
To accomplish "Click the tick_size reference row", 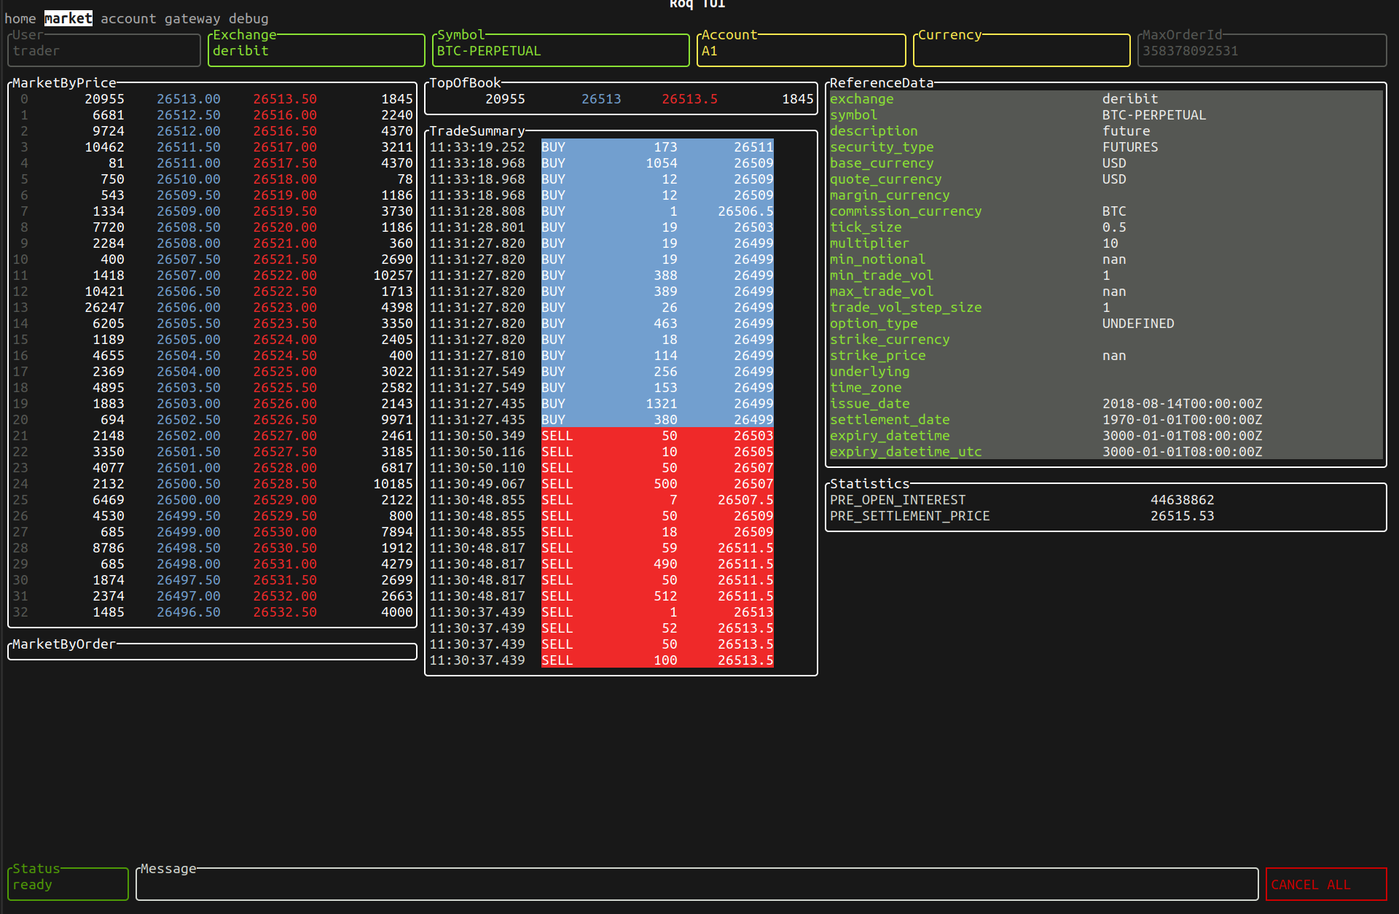I will click(1106, 227).
